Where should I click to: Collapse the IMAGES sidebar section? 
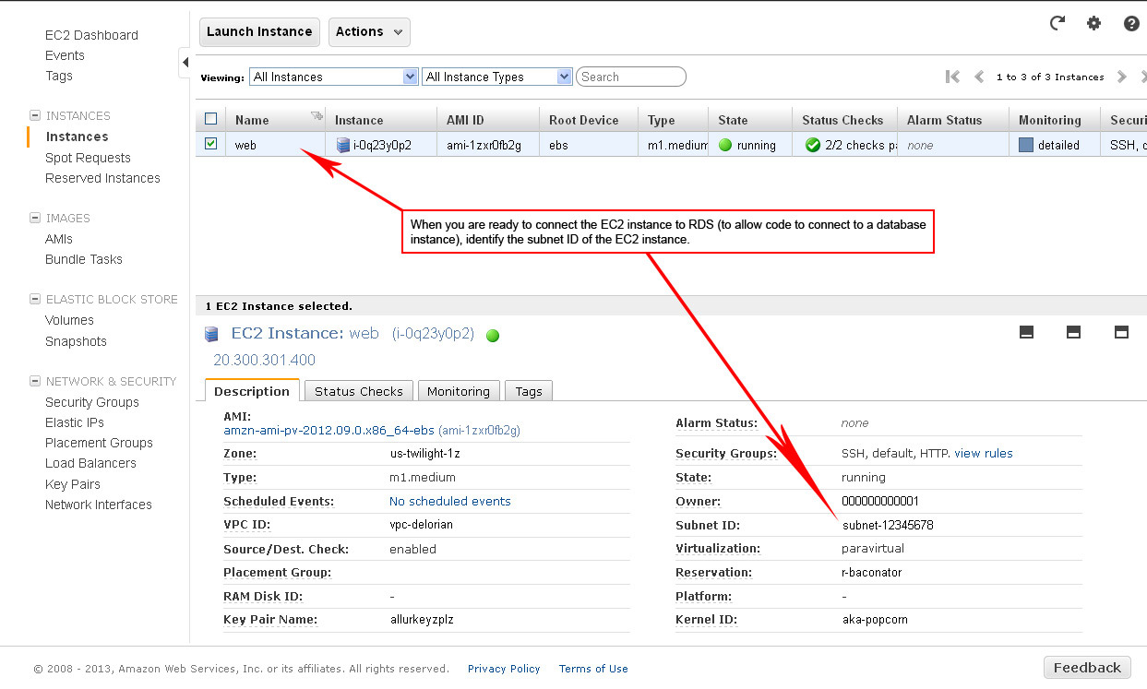(35, 218)
